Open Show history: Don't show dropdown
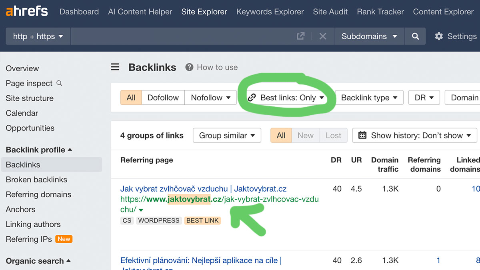Viewport: 480px width, 270px height. (414, 136)
